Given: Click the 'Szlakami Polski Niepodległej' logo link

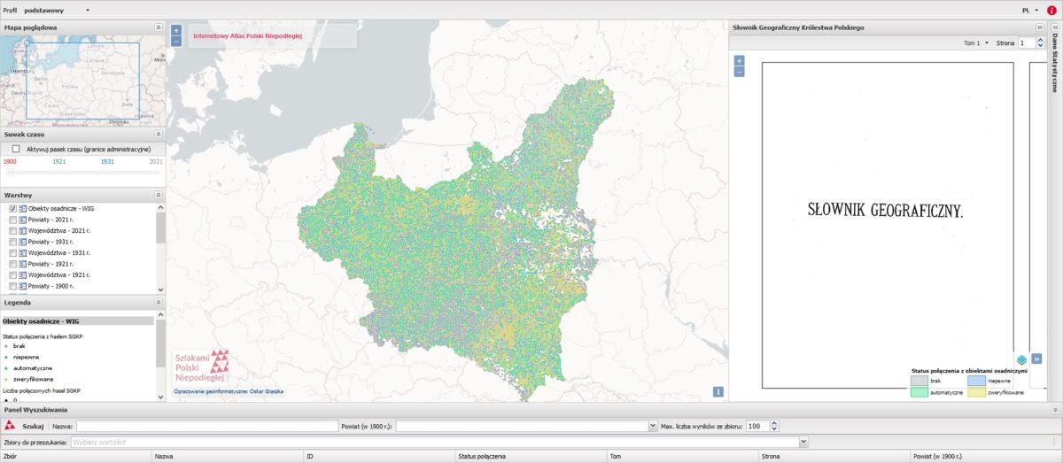Looking at the screenshot, I should coord(202,367).
